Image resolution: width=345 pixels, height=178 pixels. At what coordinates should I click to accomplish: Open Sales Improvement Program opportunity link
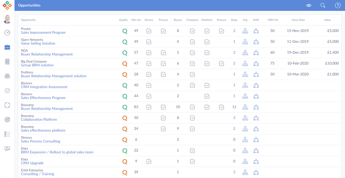(x=43, y=32)
